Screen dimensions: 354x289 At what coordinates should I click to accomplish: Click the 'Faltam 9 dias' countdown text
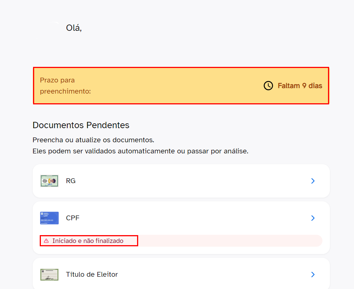tap(300, 86)
